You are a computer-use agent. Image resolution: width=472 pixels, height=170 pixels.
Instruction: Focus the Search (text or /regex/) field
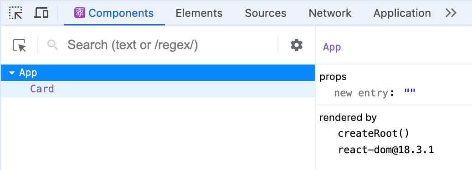click(x=172, y=45)
